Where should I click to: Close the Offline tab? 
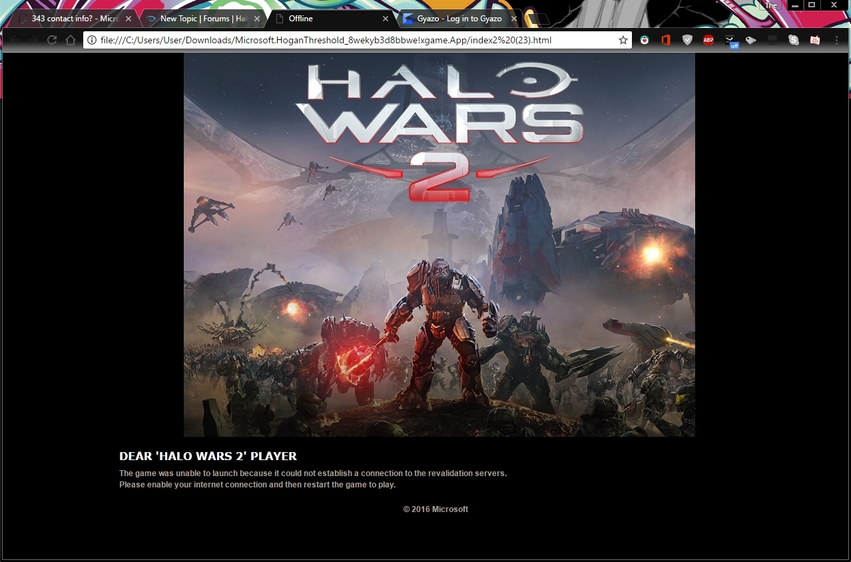point(386,19)
